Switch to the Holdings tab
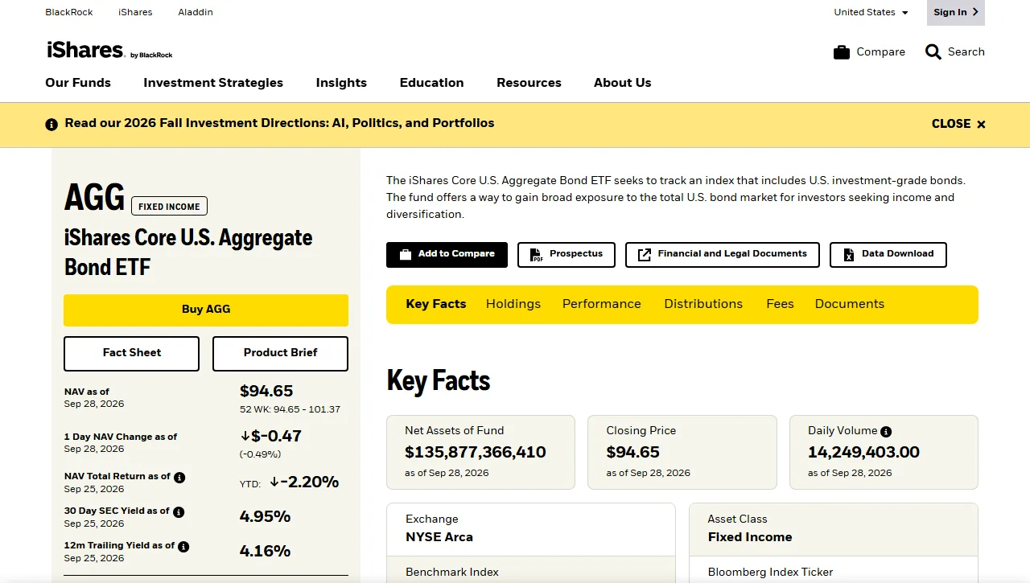1030x583 pixels. click(x=513, y=304)
